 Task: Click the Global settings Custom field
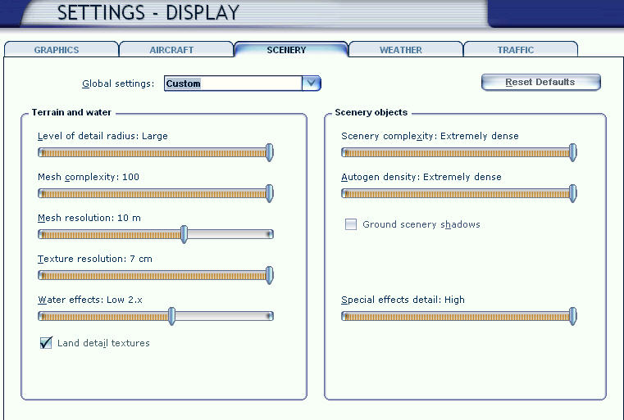(x=233, y=83)
